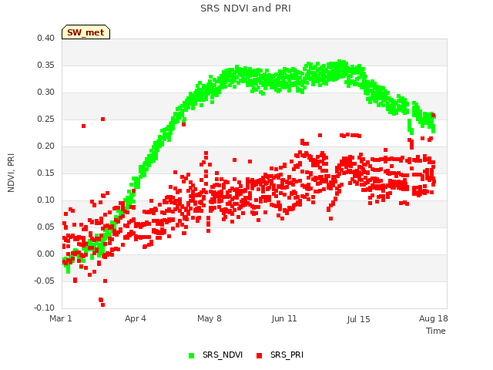Click the 0.40 y-axis value
Viewport: 493px width, 370px height.
coord(45,38)
